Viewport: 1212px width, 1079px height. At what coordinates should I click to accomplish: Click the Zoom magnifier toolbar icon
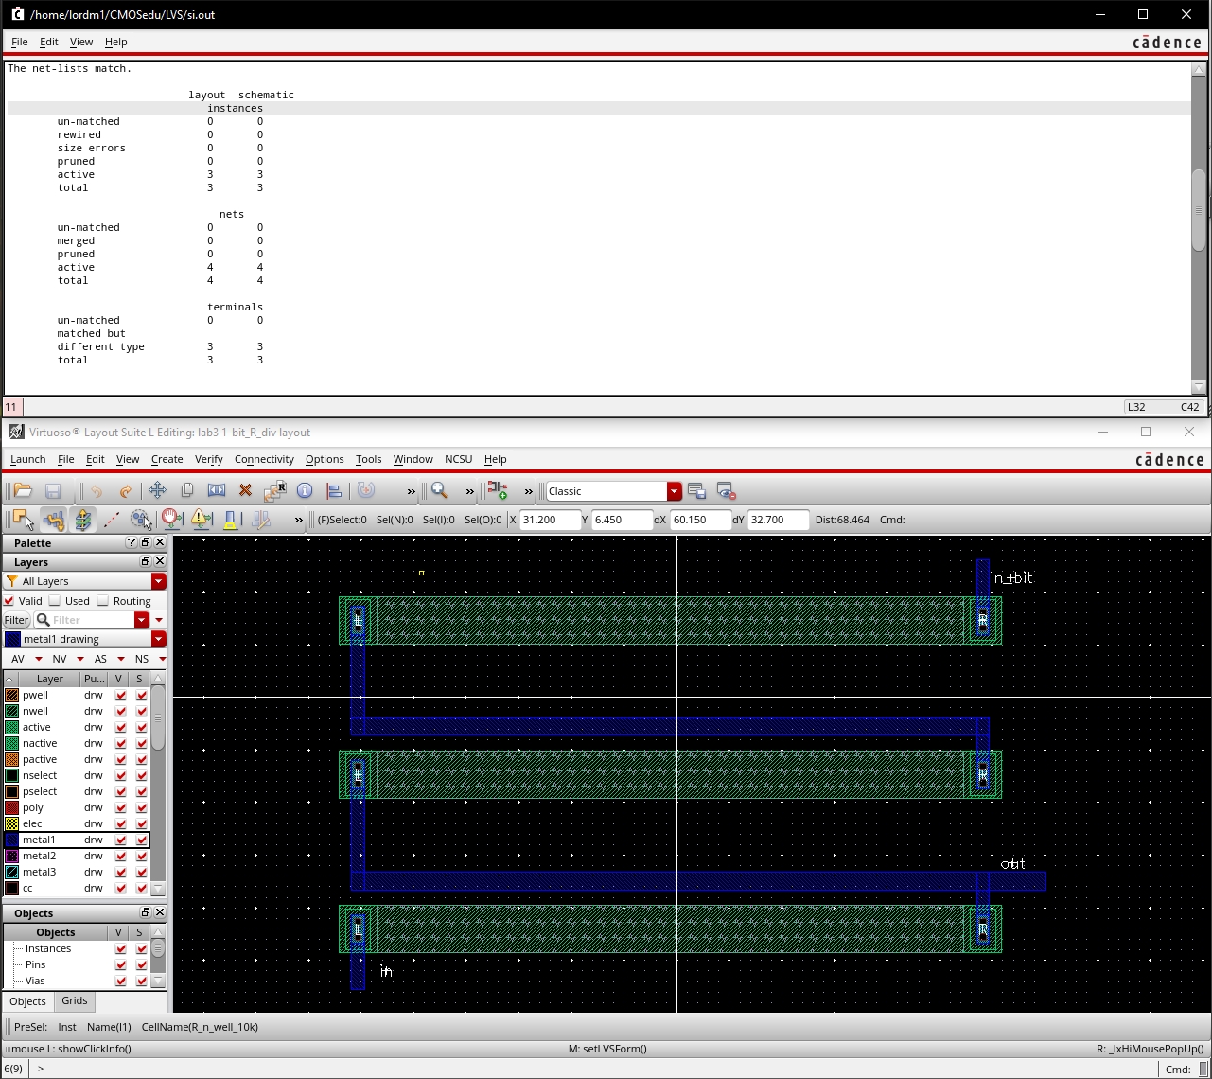[x=439, y=490]
